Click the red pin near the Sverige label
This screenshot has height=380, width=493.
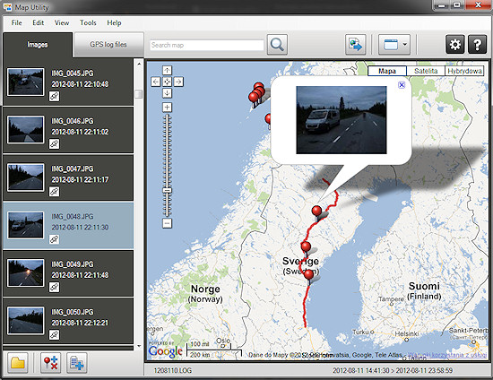point(306,246)
